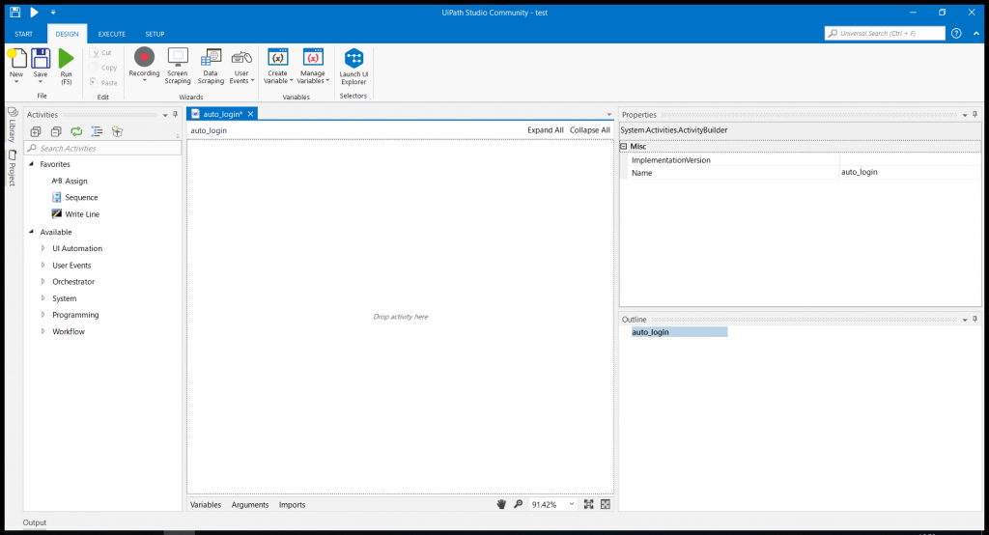Viewport: 989px width, 535px height.
Task: Click Manage Variables button
Action: pos(313,67)
